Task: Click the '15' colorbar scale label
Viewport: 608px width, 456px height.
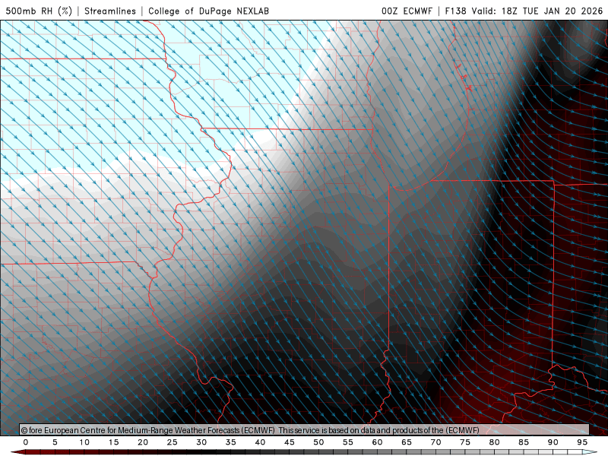Action: click(x=113, y=442)
